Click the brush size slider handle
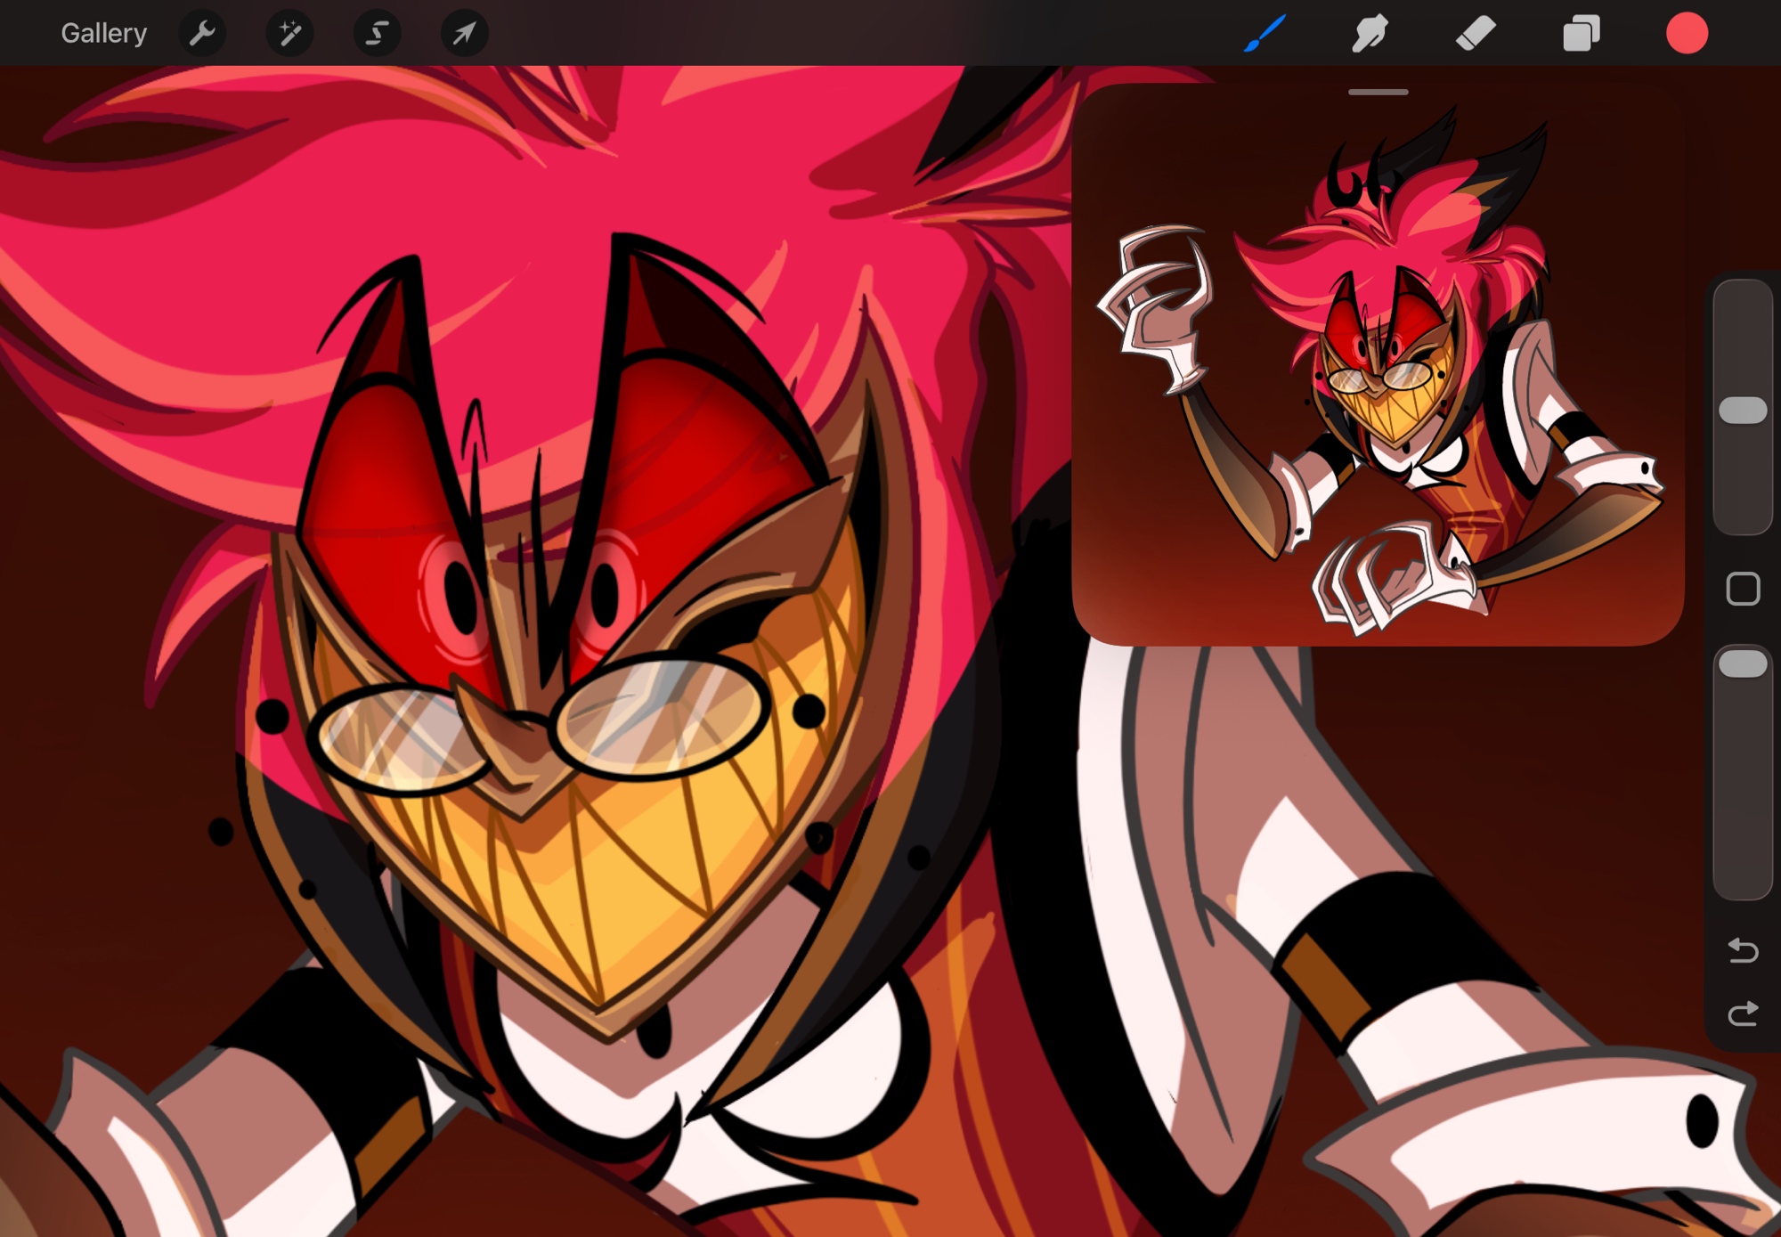 [1743, 411]
